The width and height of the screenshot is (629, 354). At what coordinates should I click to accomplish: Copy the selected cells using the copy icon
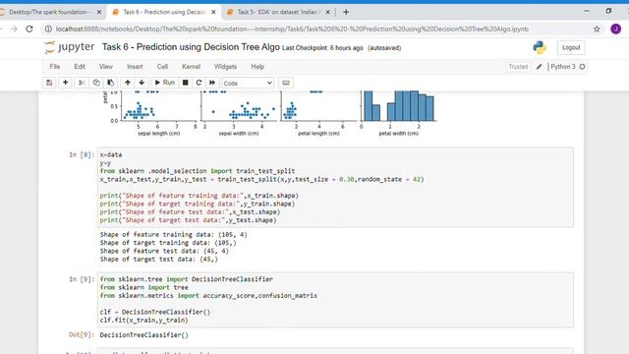pos(96,83)
